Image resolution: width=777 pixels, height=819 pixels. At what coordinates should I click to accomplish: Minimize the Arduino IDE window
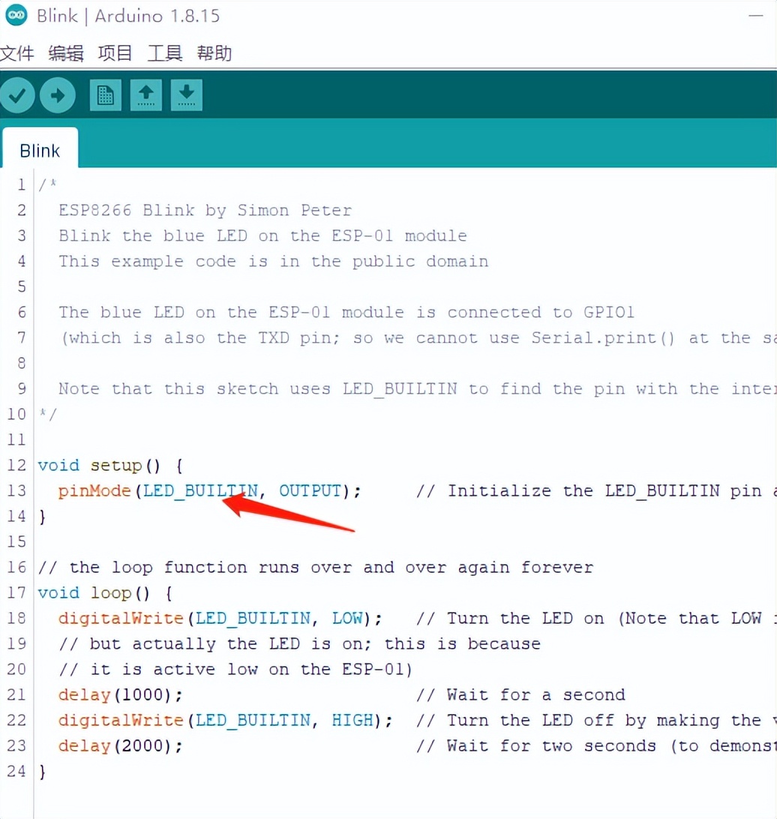pyautogui.click(x=757, y=16)
